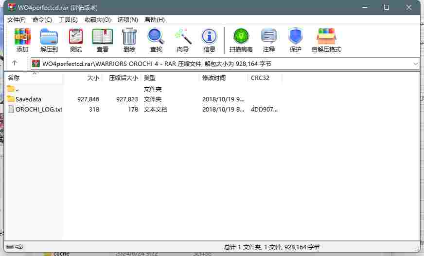424x256 pixels.
Task: Open the Favorites (收藏夹) menu
Action: 98,20
